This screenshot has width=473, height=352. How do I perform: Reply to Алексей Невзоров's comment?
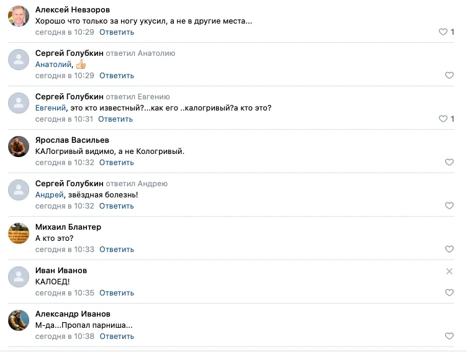(x=117, y=32)
